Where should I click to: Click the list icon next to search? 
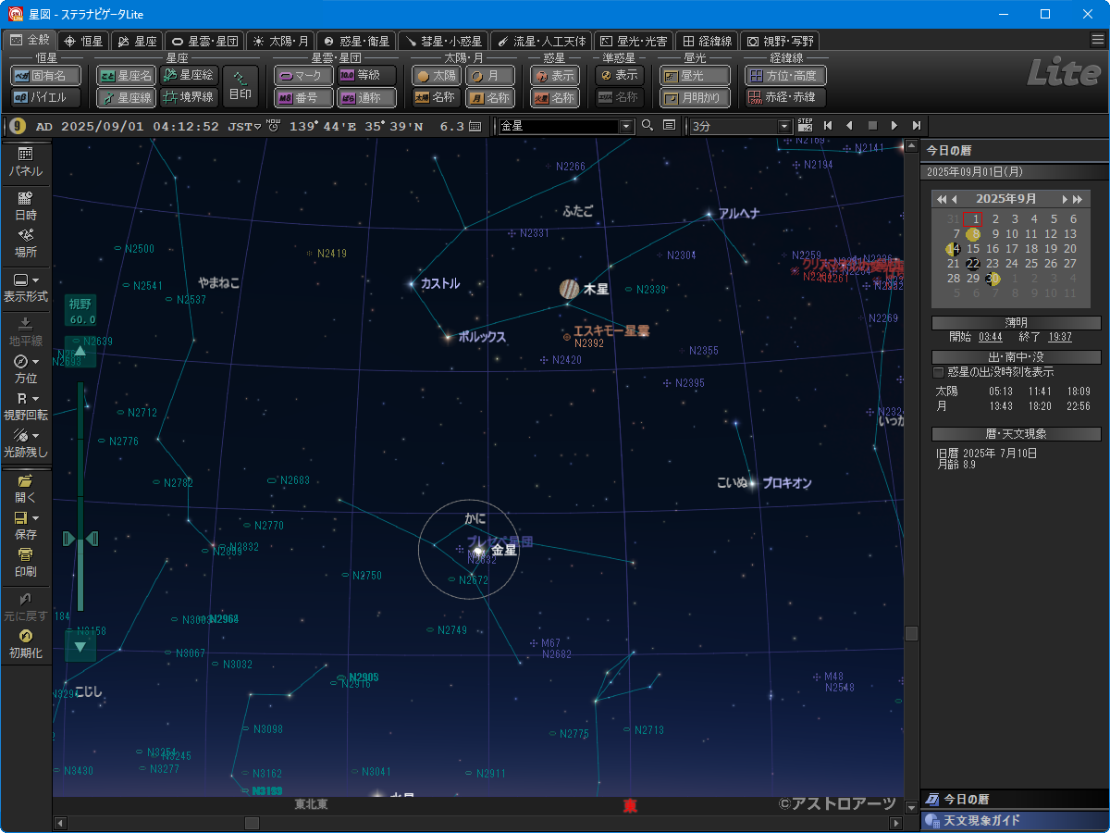coord(669,126)
